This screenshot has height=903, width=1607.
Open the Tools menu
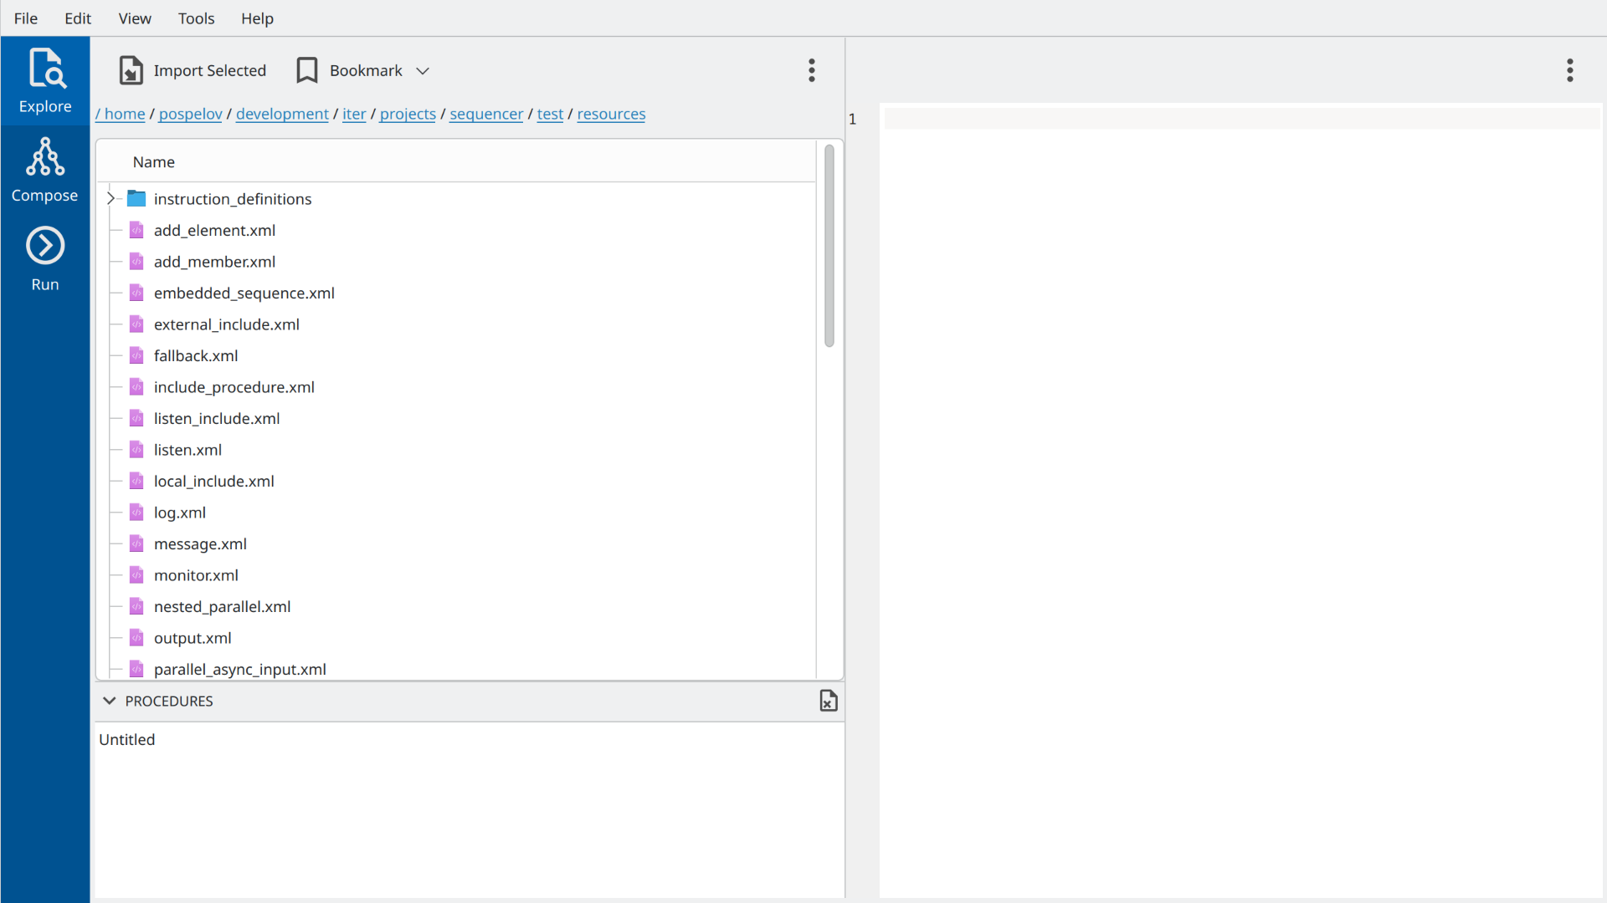point(196,18)
